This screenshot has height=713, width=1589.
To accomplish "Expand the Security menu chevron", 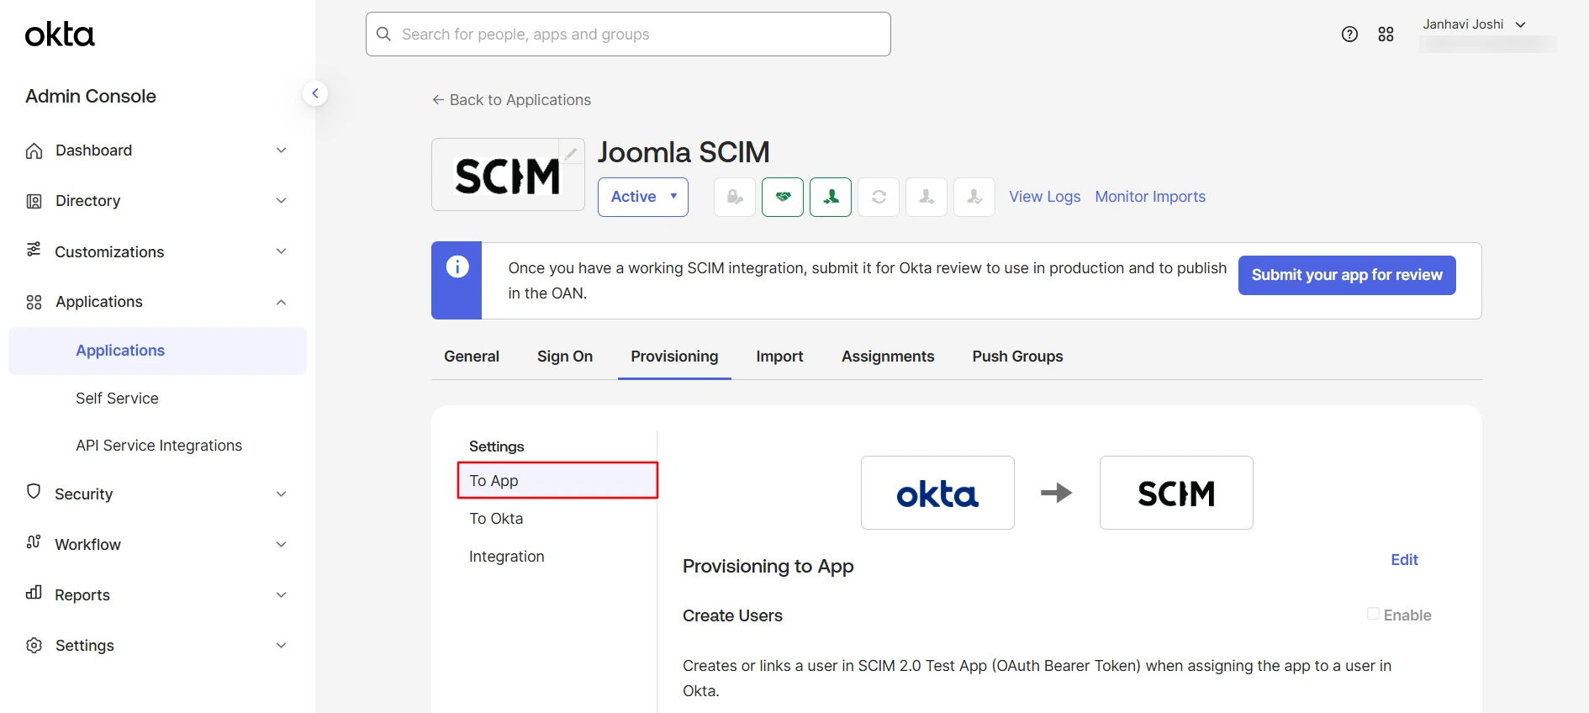I will (282, 494).
